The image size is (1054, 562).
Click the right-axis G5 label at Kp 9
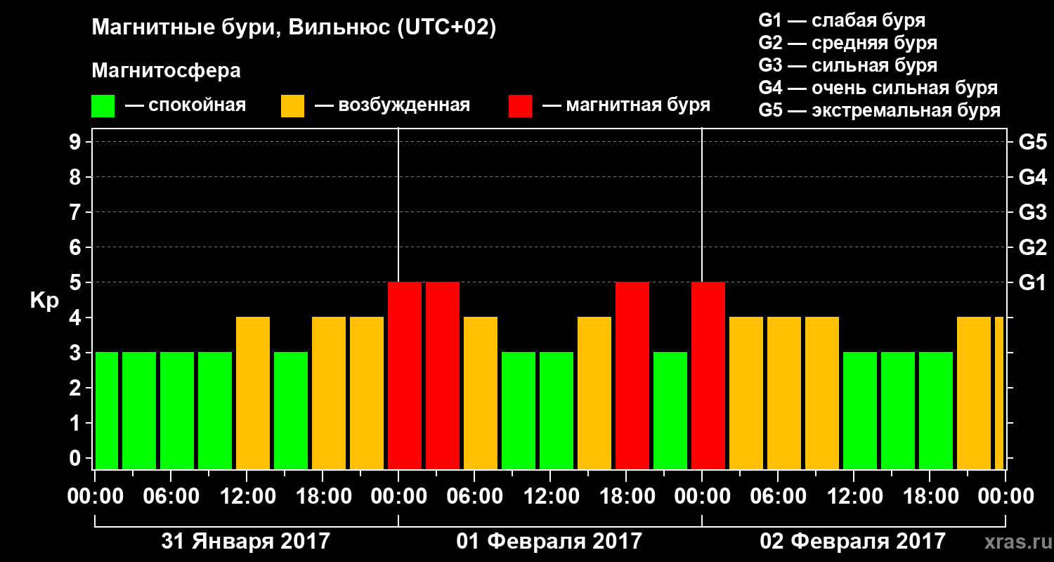coord(1033,142)
